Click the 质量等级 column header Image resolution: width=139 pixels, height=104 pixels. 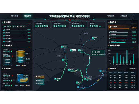pyautogui.click(x=120, y=73)
